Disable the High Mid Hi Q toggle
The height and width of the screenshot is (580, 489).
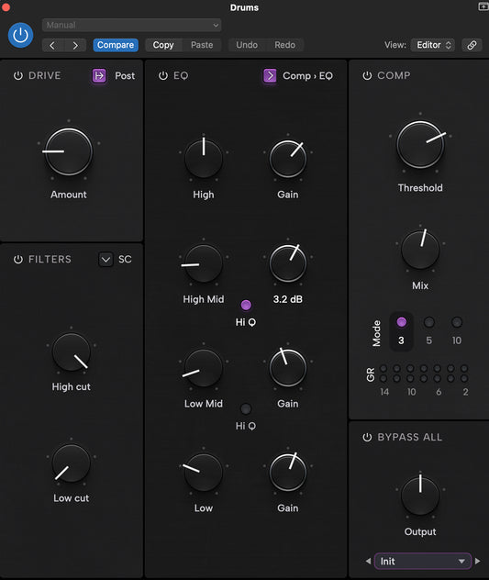point(246,306)
